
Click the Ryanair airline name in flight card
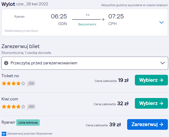tap(20, 17)
